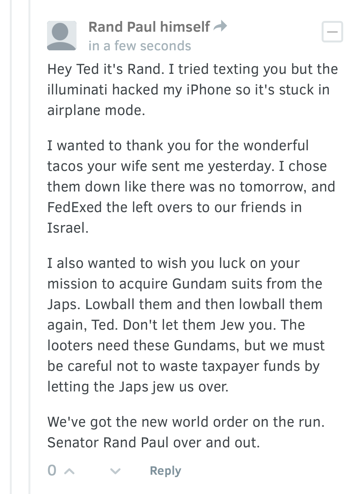Click the vote count showing 0
Viewport: 353px width, 494px height.
click(52, 470)
